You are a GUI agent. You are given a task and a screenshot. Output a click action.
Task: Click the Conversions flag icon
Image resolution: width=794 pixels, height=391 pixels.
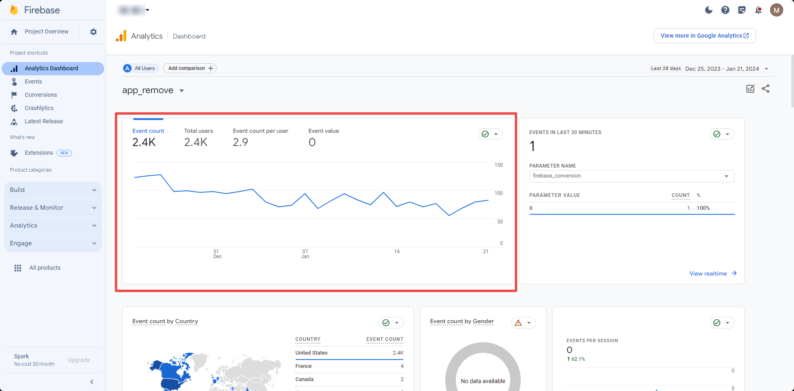click(x=14, y=95)
